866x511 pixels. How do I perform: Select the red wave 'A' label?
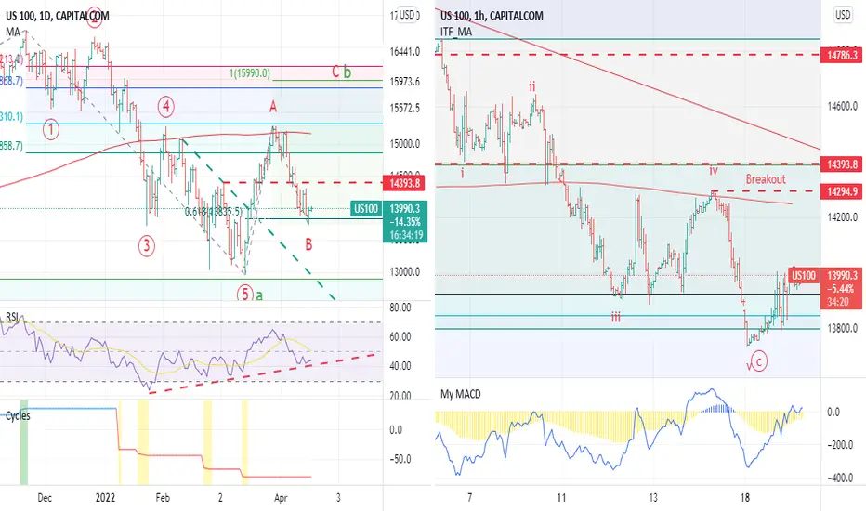[x=273, y=107]
